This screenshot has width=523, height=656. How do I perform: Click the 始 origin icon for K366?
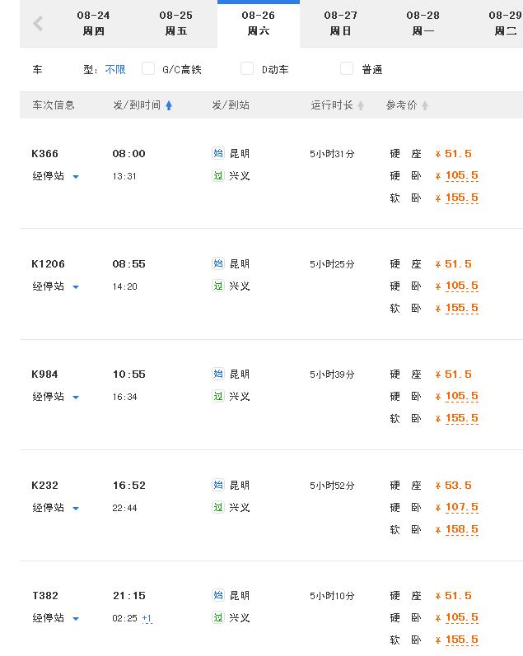click(218, 153)
